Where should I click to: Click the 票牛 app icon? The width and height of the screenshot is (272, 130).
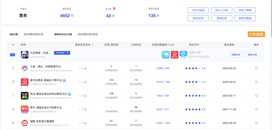(x=25, y=109)
